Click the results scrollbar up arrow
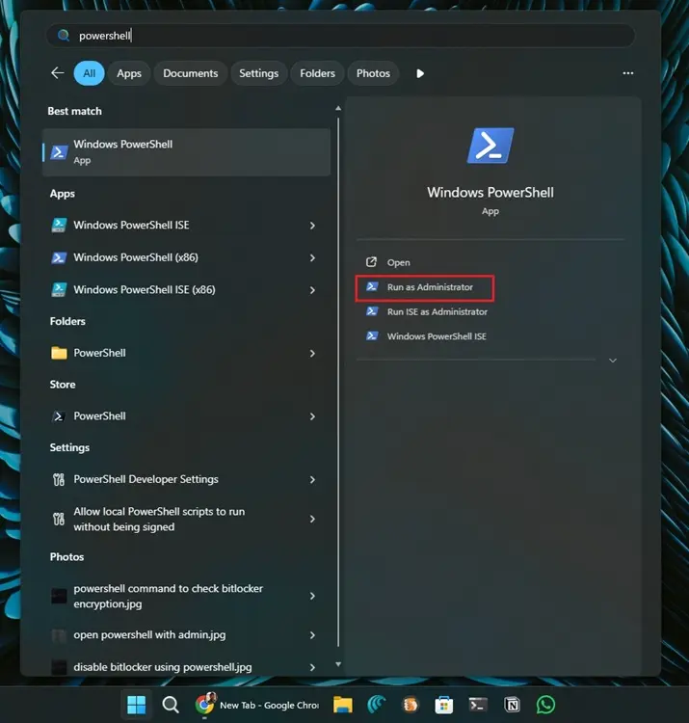The image size is (689, 723). pos(338,108)
